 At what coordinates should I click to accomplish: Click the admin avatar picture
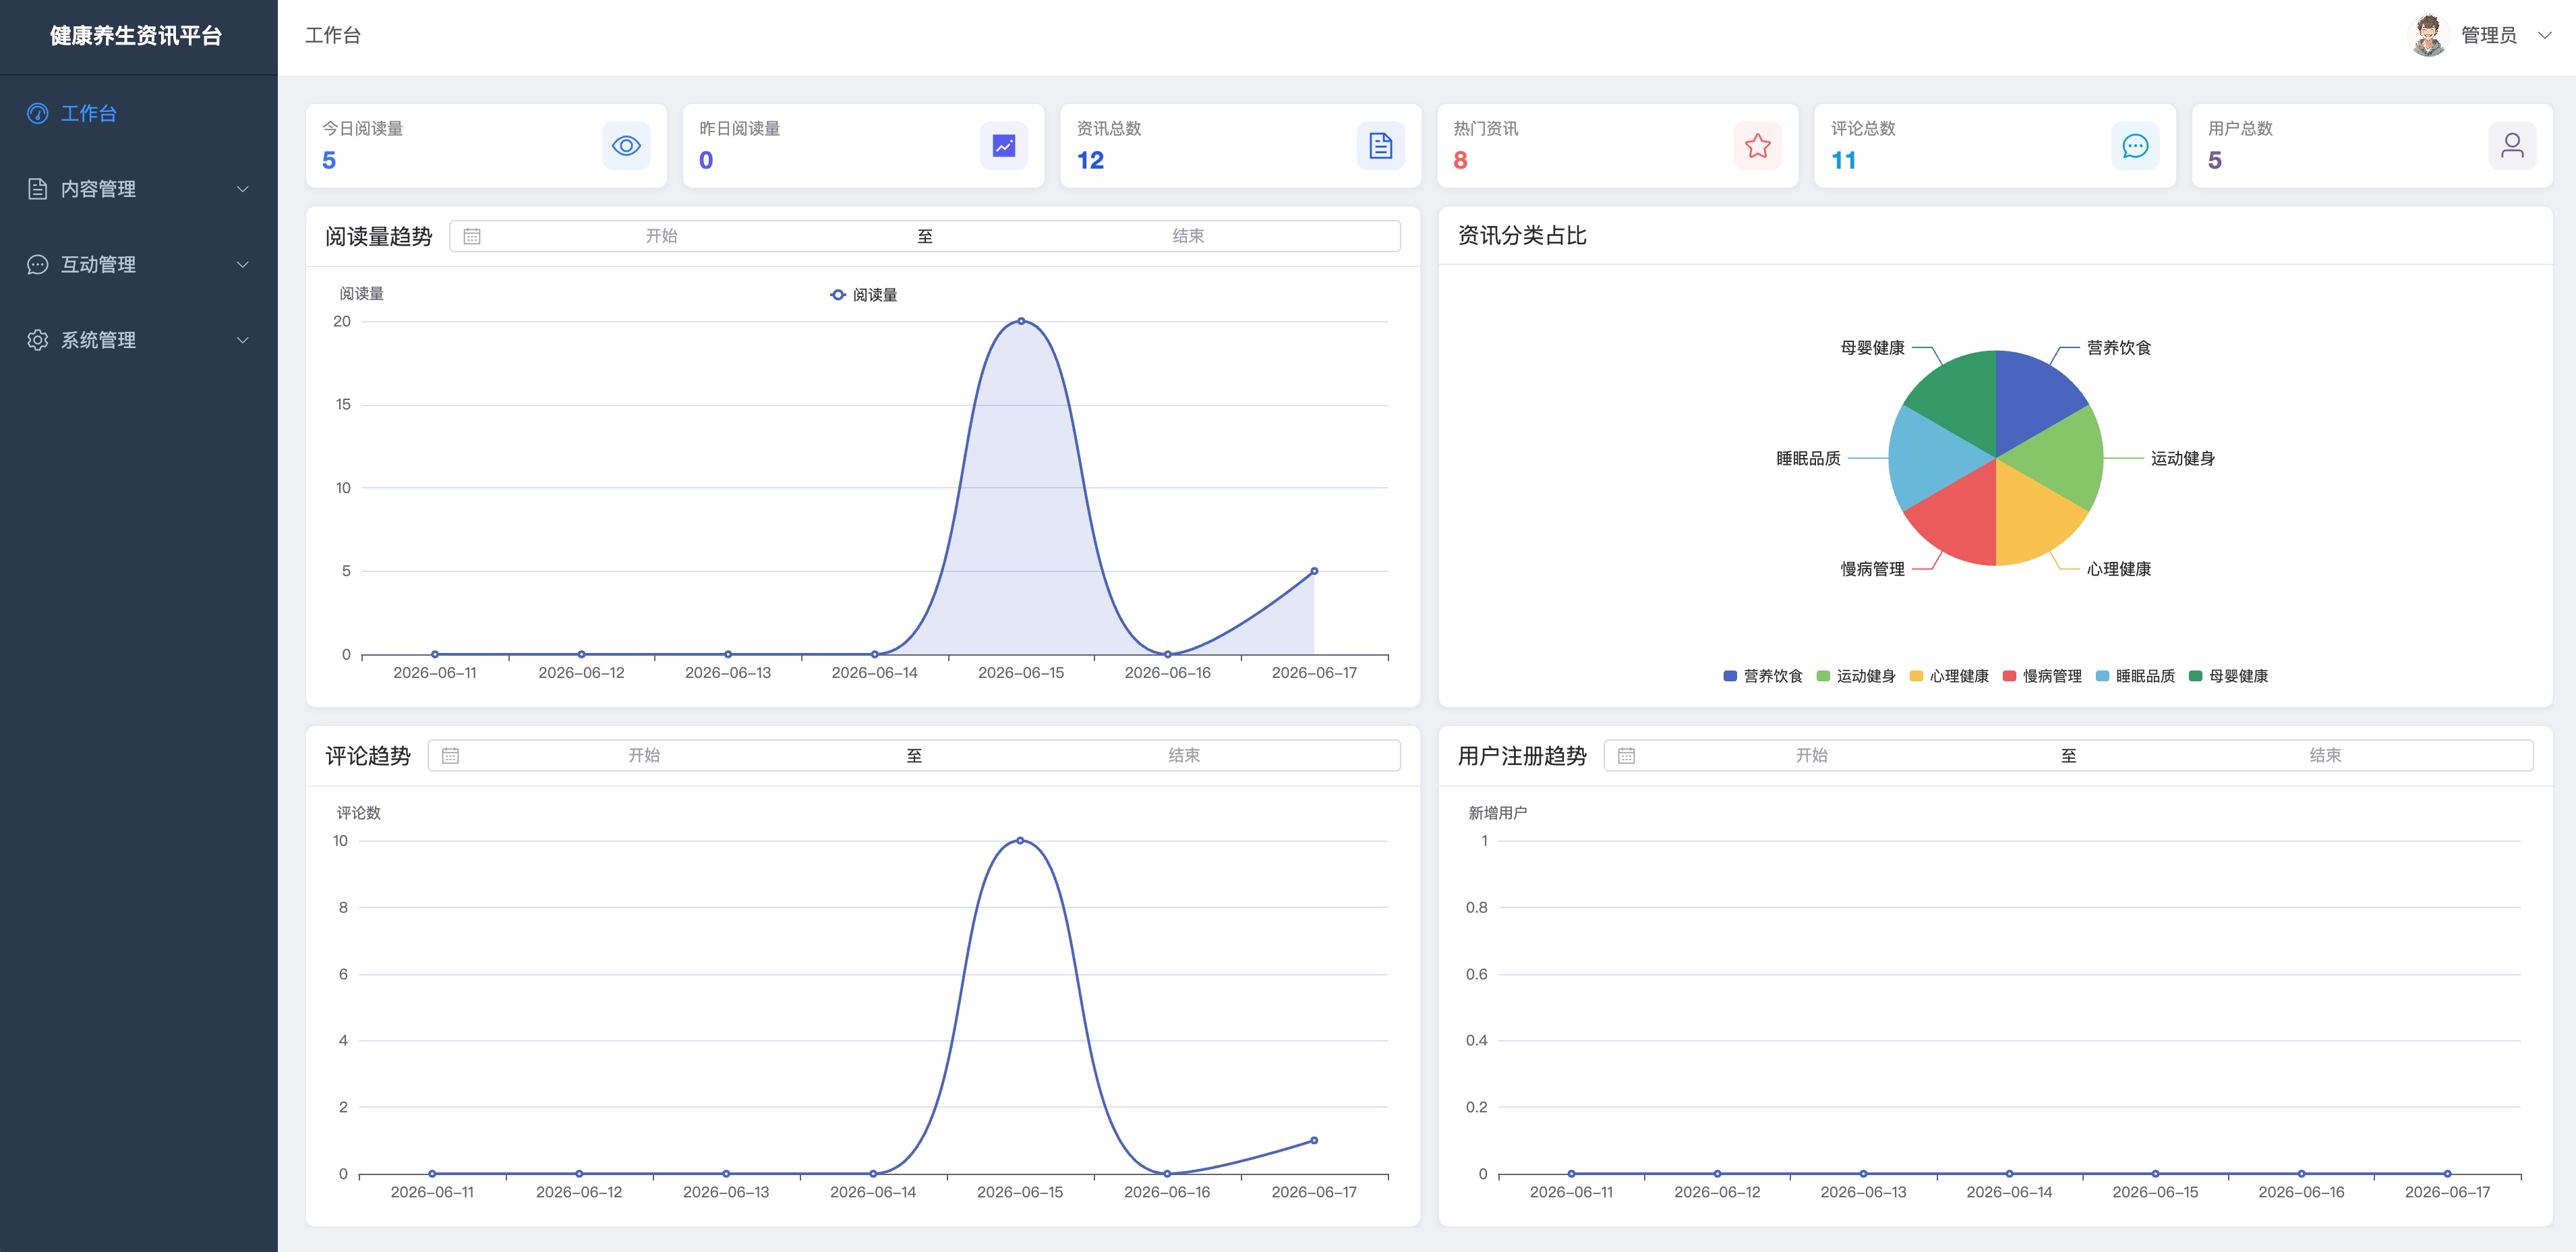2428,35
